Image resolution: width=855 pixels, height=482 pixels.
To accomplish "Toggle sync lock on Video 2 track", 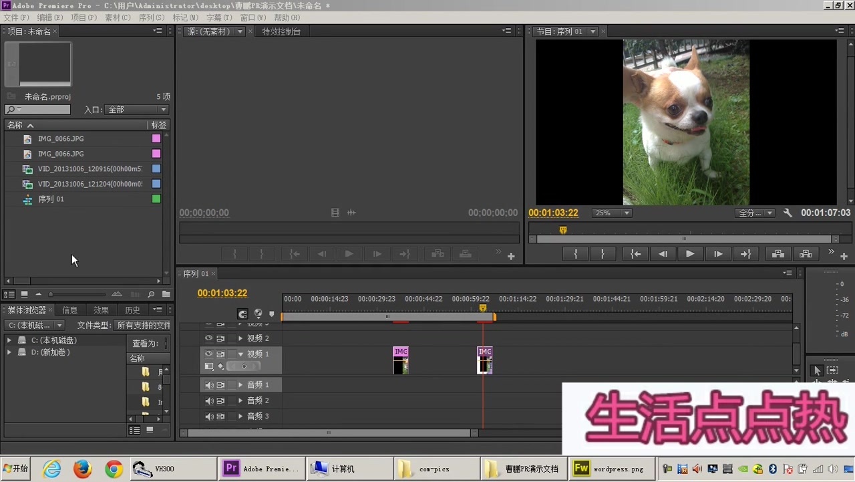I will tap(220, 339).
